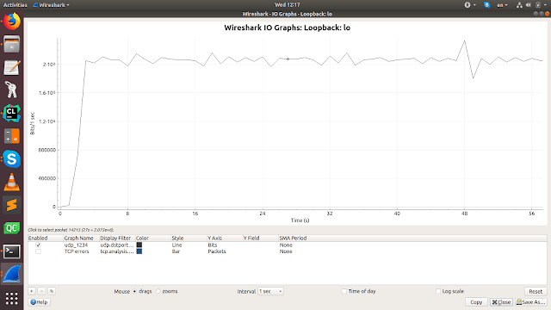Click the Display Filter column header
The width and height of the screenshot is (551, 310).
point(117,238)
